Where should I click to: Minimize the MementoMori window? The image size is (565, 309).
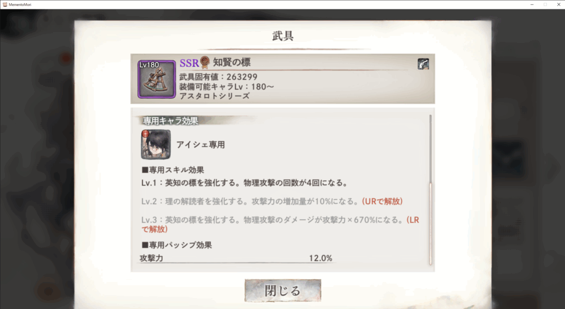point(532,4)
